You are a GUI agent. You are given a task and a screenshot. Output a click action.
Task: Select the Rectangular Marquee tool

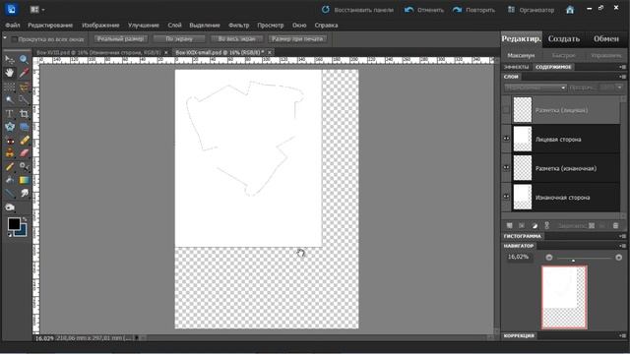tap(10, 87)
